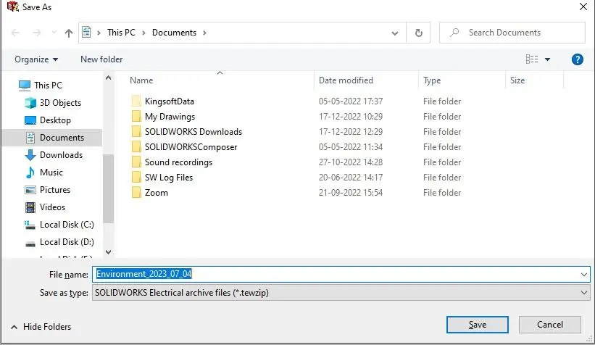Click the KingsoftData folder name
This screenshot has height=345, width=595.
[x=170, y=101]
